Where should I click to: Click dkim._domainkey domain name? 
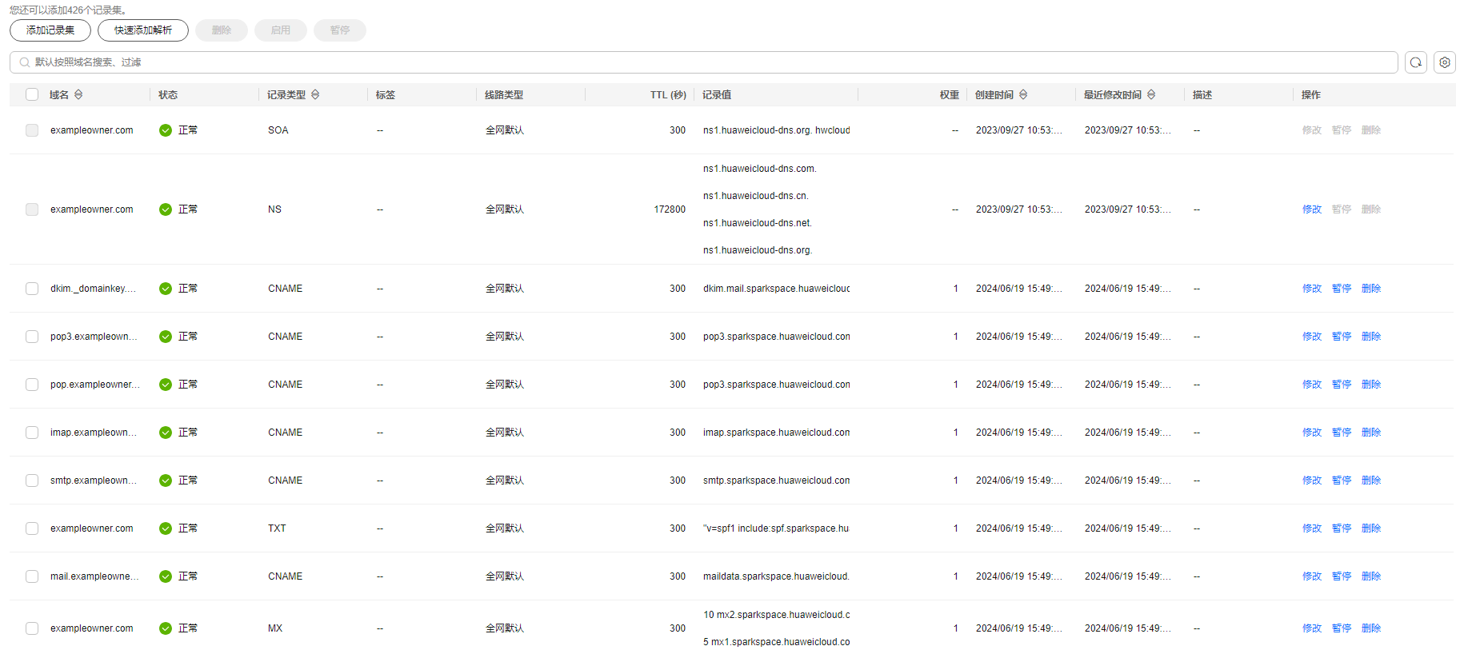point(93,289)
